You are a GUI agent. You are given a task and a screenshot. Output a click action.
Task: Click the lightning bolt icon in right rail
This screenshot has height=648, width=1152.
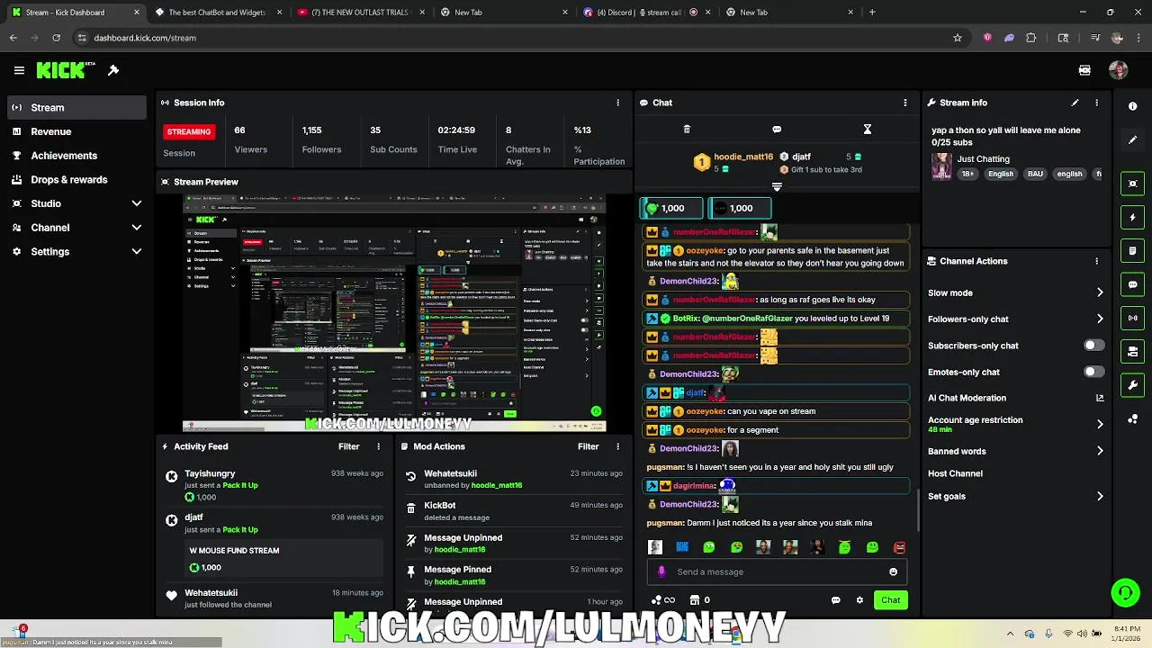[1132, 218]
